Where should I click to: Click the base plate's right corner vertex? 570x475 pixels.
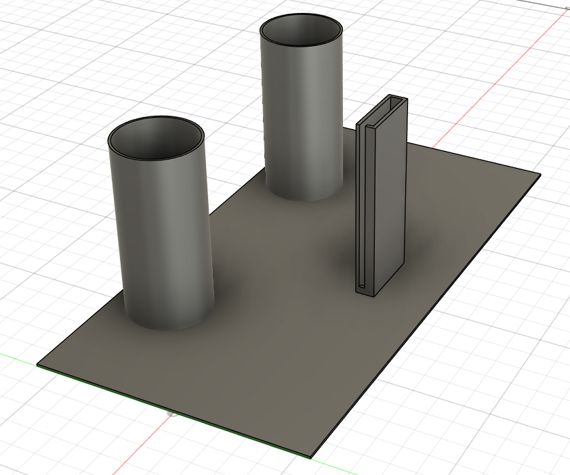pyautogui.click(x=540, y=175)
